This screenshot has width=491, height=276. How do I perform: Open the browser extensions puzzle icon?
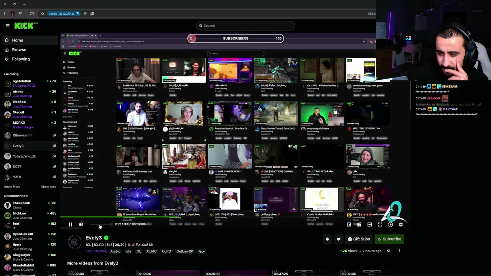point(32,13)
